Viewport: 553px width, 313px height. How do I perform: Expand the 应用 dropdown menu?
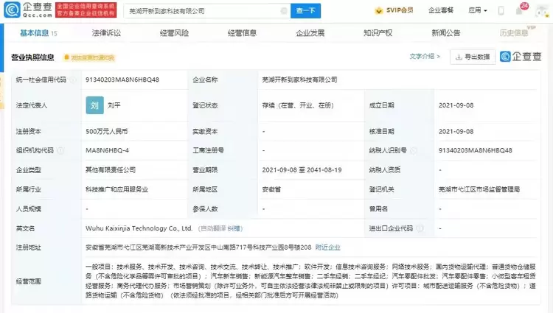pyautogui.click(x=478, y=10)
